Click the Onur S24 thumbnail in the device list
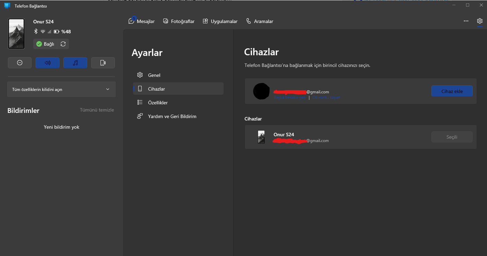This screenshot has height=256, width=487. pos(261,137)
